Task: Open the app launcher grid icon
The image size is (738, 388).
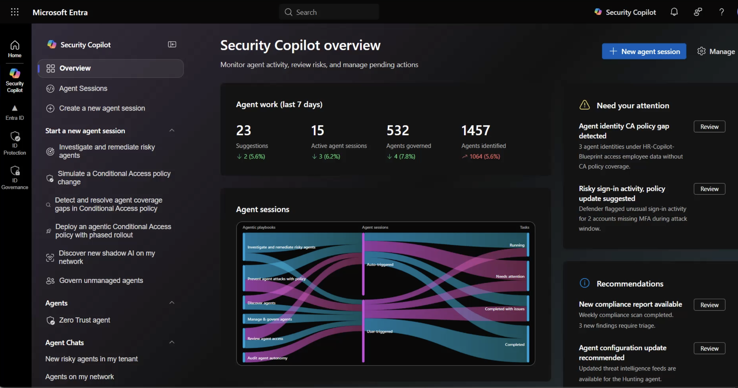Action: click(15, 12)
